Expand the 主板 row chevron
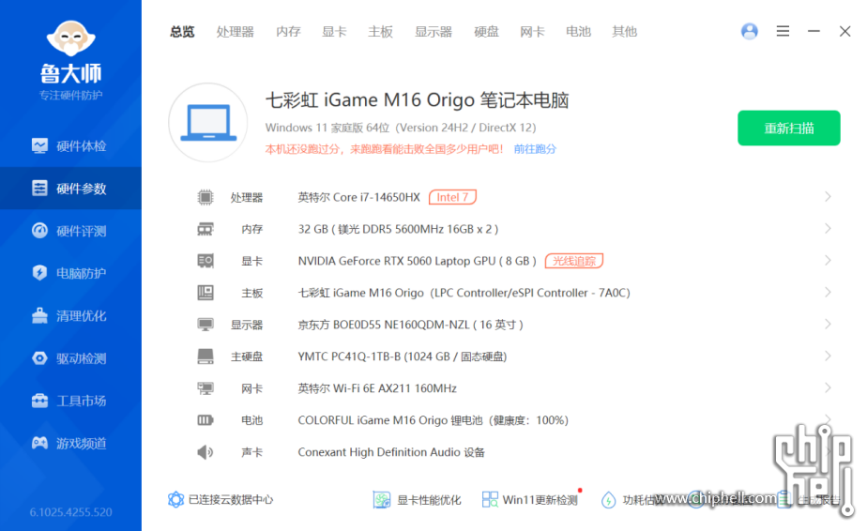This screenshot has width=867, height=531. [828, 292]
